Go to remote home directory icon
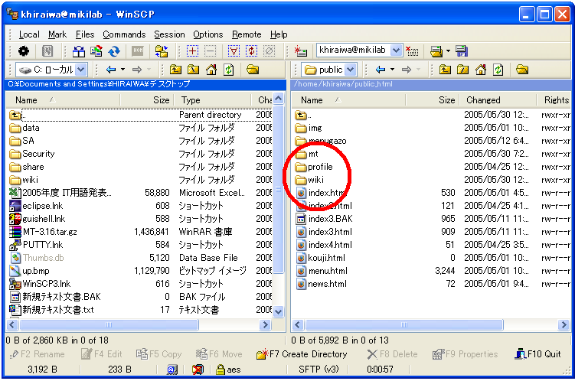This screenshot has height=381, width=575. pyautogui.click(x=481, y=70)
